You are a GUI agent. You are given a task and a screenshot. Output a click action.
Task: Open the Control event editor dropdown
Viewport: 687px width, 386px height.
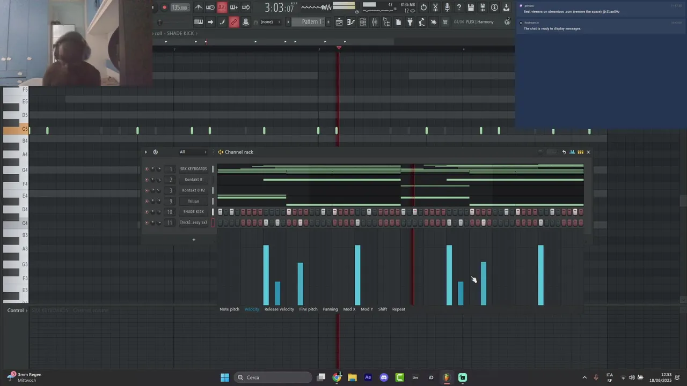tap(16, 310)
